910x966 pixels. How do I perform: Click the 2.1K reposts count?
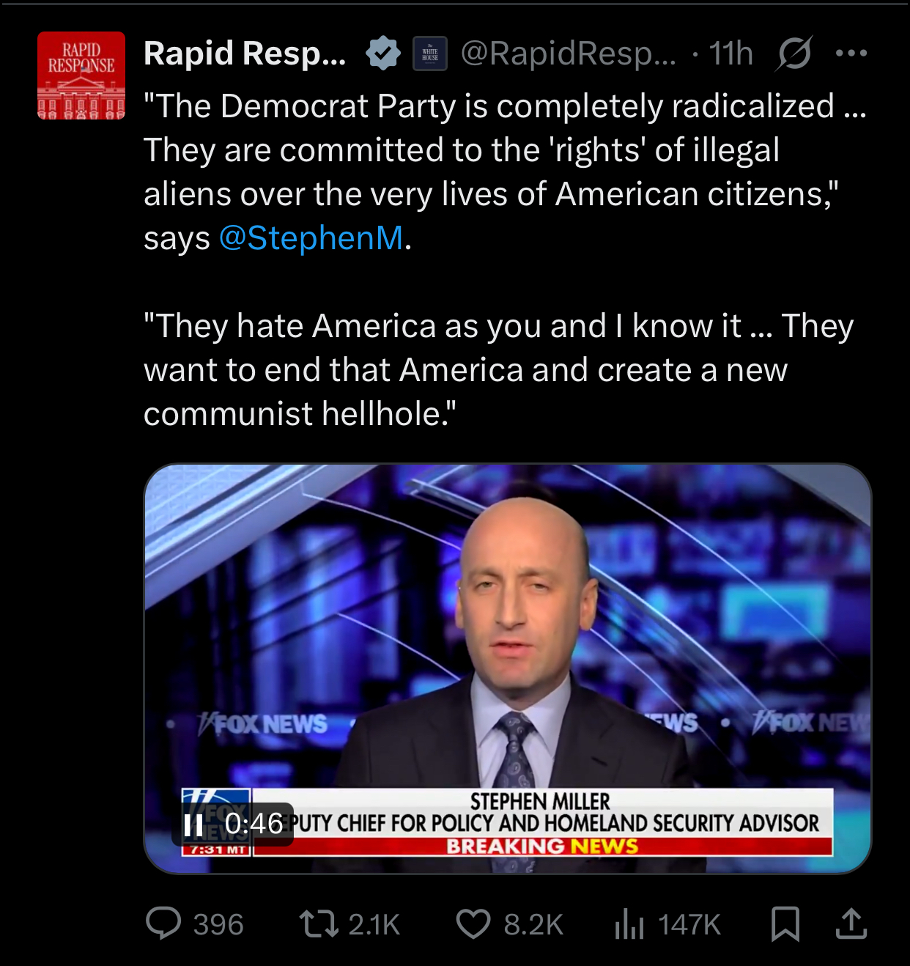(374, 924)
